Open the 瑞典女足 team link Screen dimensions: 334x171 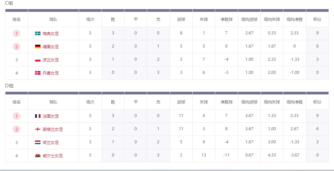tap(51, 33)
